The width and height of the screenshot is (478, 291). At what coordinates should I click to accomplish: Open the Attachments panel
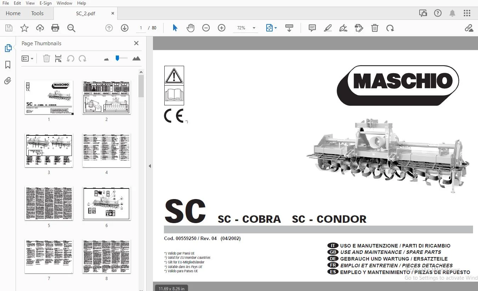pyautogui.click(x=8, y=81)
